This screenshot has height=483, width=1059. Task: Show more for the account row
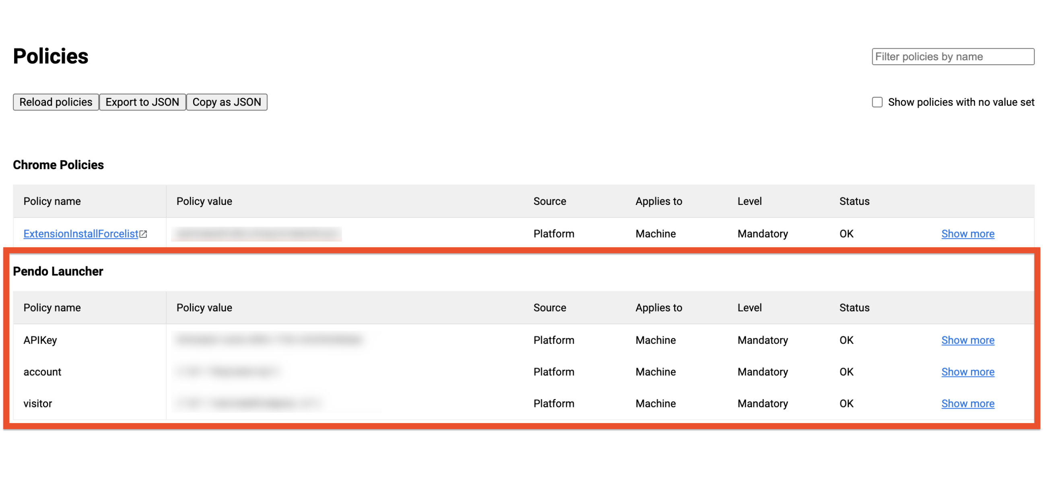968,371
